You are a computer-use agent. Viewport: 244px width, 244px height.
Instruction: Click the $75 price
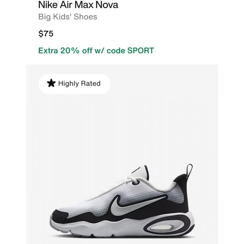(46, 34)
